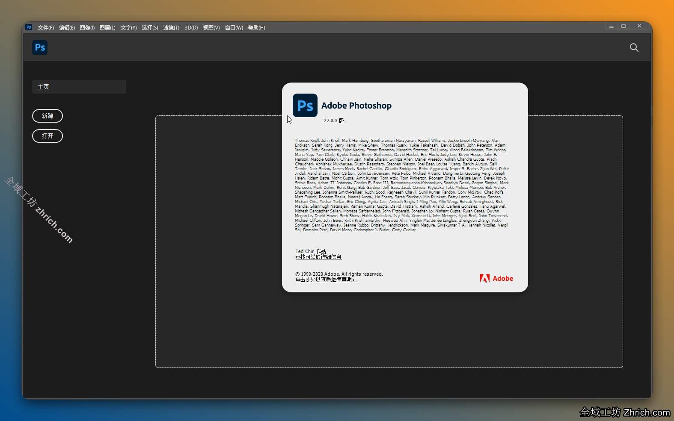Click the 22.0.0 版 version text
The width and height of the screenshot is (674, 421).
[x=334, y=121]
